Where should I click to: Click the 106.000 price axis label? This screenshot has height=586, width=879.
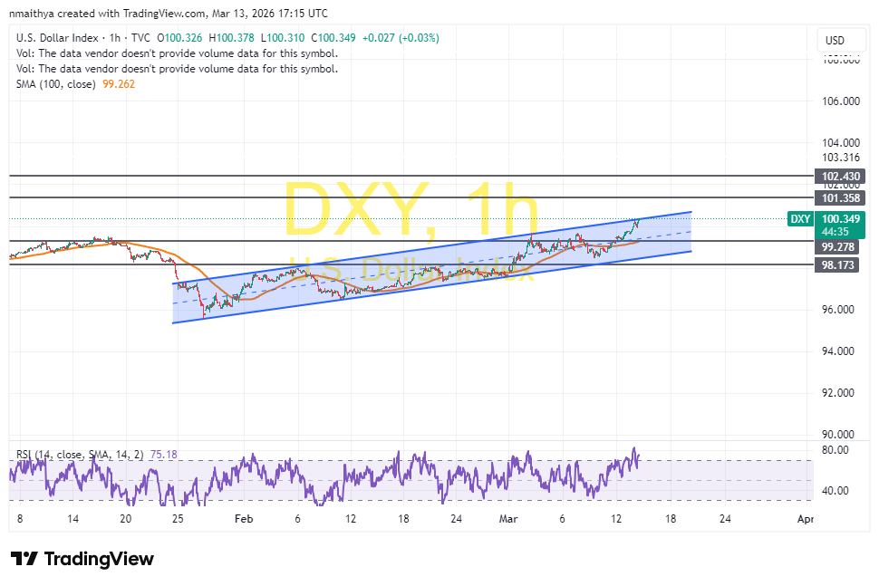tap(840, 101)
